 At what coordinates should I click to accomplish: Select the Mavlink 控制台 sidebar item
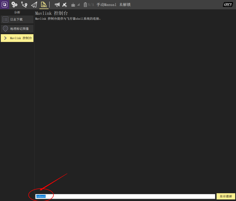[x=17, y=38]
